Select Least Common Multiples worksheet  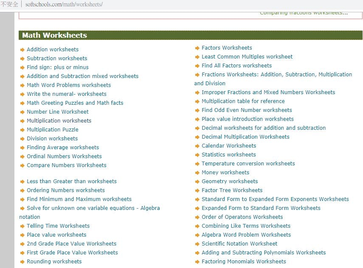[247, 57]
